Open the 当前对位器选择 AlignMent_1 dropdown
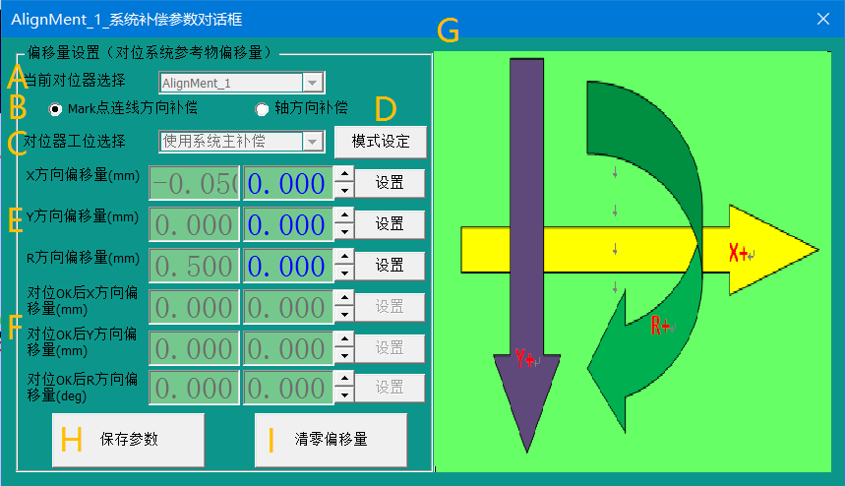 (x=312, y=84)
